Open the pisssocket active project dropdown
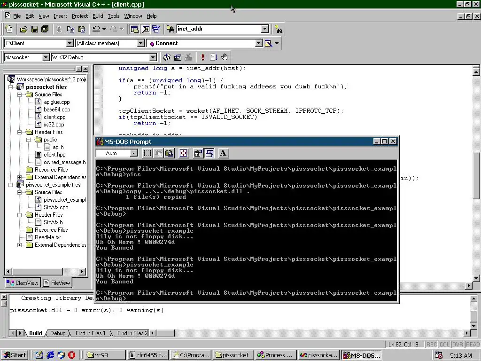This screenshot has width=481, height=361. [46, 57]
